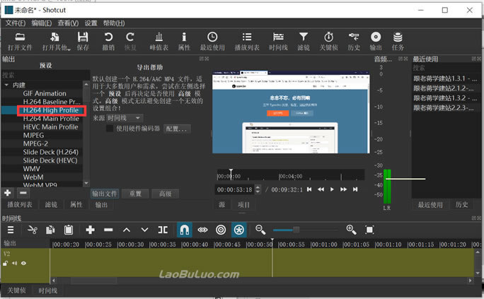Click the timeline Overwrite down-arrow icon
This screenshot has height=299, width=484.
pyautogui.click(x=144, y=230)
